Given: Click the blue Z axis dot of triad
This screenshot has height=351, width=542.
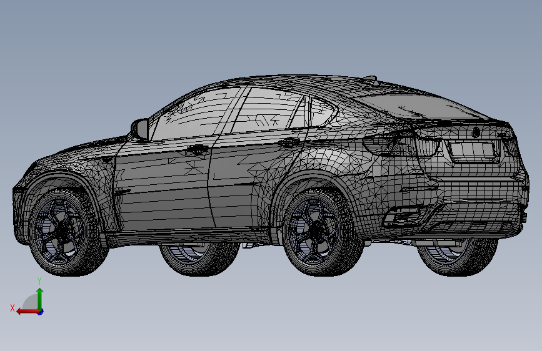Looking at the screenshot, I should click(41, 312).
